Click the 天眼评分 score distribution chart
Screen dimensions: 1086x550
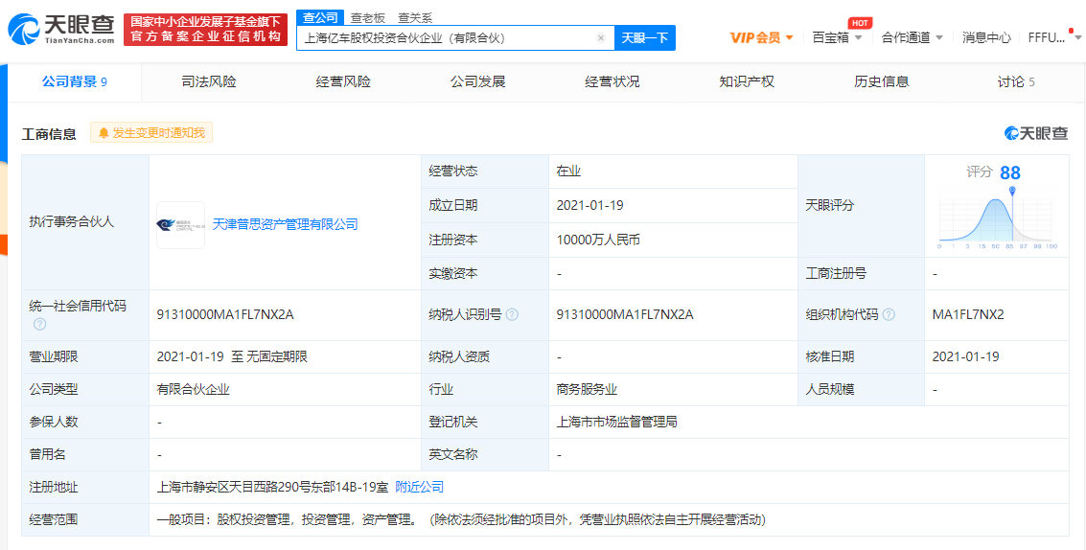click(998, 218)
